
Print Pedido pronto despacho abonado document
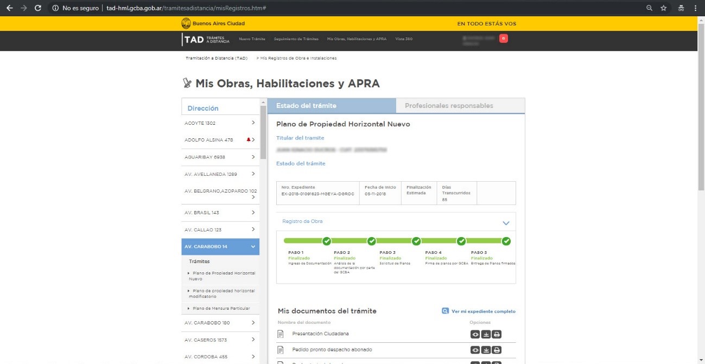(497, 350)
